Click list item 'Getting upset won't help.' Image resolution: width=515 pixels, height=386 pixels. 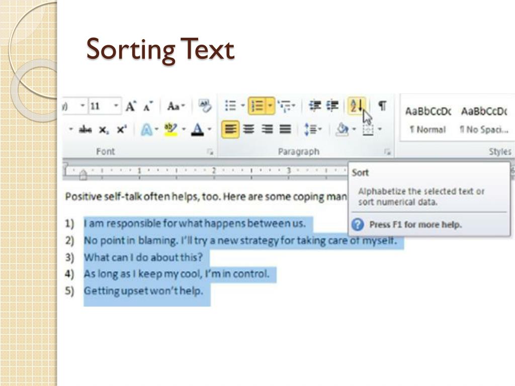[x=143, y=291]
